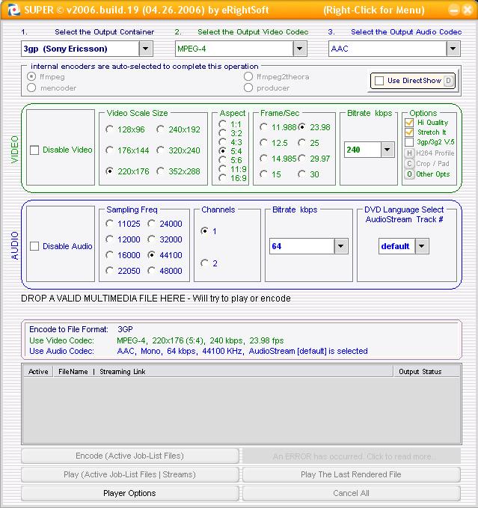Select 32000 sampling frequency
This screenshot has width=478, height=508.
151,239
